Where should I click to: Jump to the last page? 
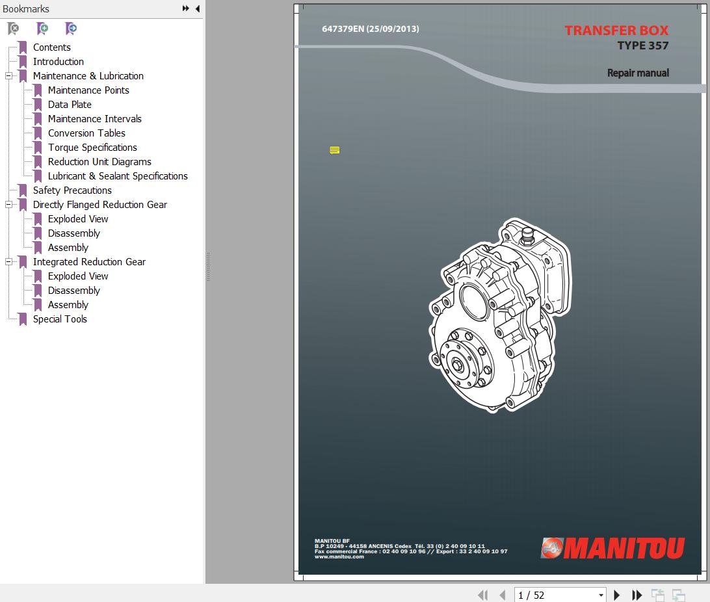click(x=637, y=595)
